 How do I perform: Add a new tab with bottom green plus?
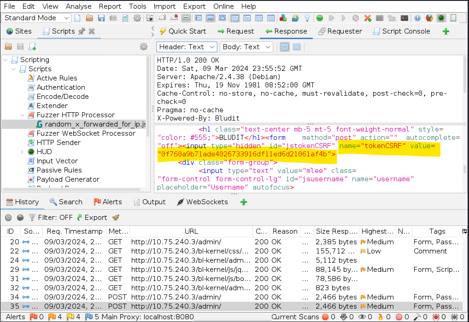tap(244, 202)
